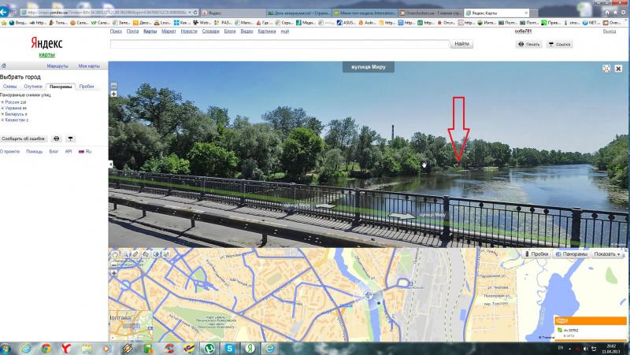Open the Показать dropdown on map
The image size is (630, 355).
[x=607, y=254]
